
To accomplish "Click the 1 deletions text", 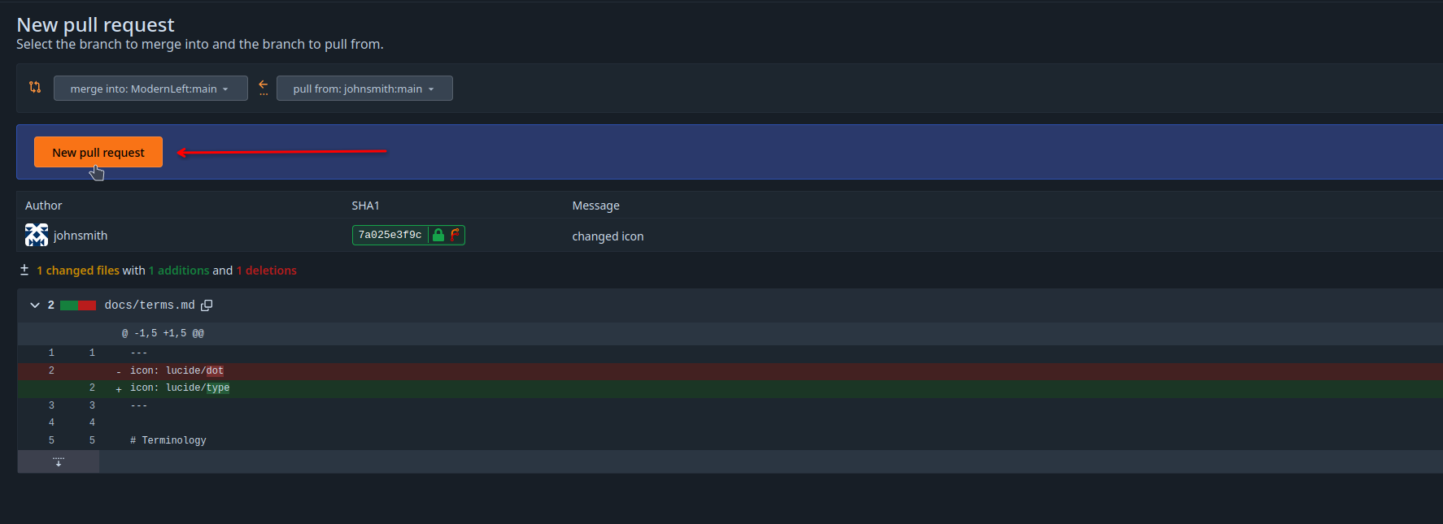I will click(x=267, y=271).
